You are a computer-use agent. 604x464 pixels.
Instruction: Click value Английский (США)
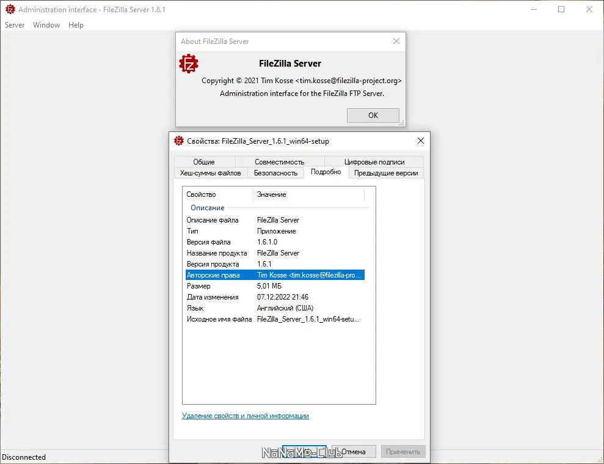pos(285,308)
